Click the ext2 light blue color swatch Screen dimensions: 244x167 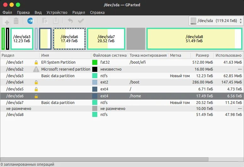click(95, 82)
